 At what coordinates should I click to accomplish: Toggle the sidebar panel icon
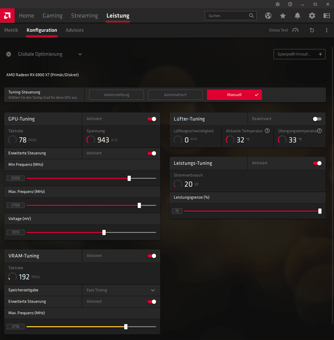pos(327,16)
